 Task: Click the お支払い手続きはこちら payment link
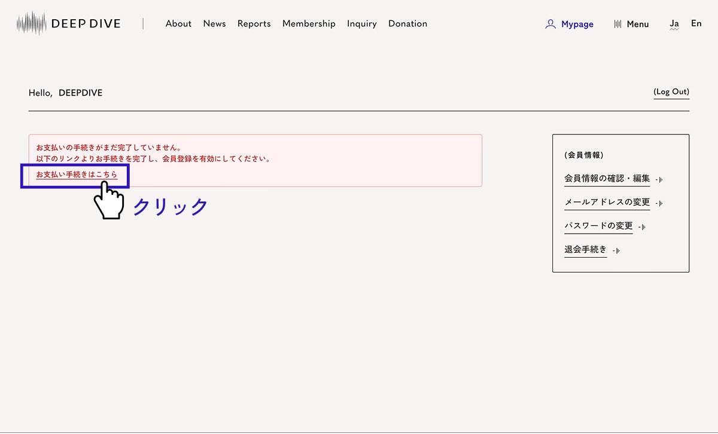pos(77,175)
